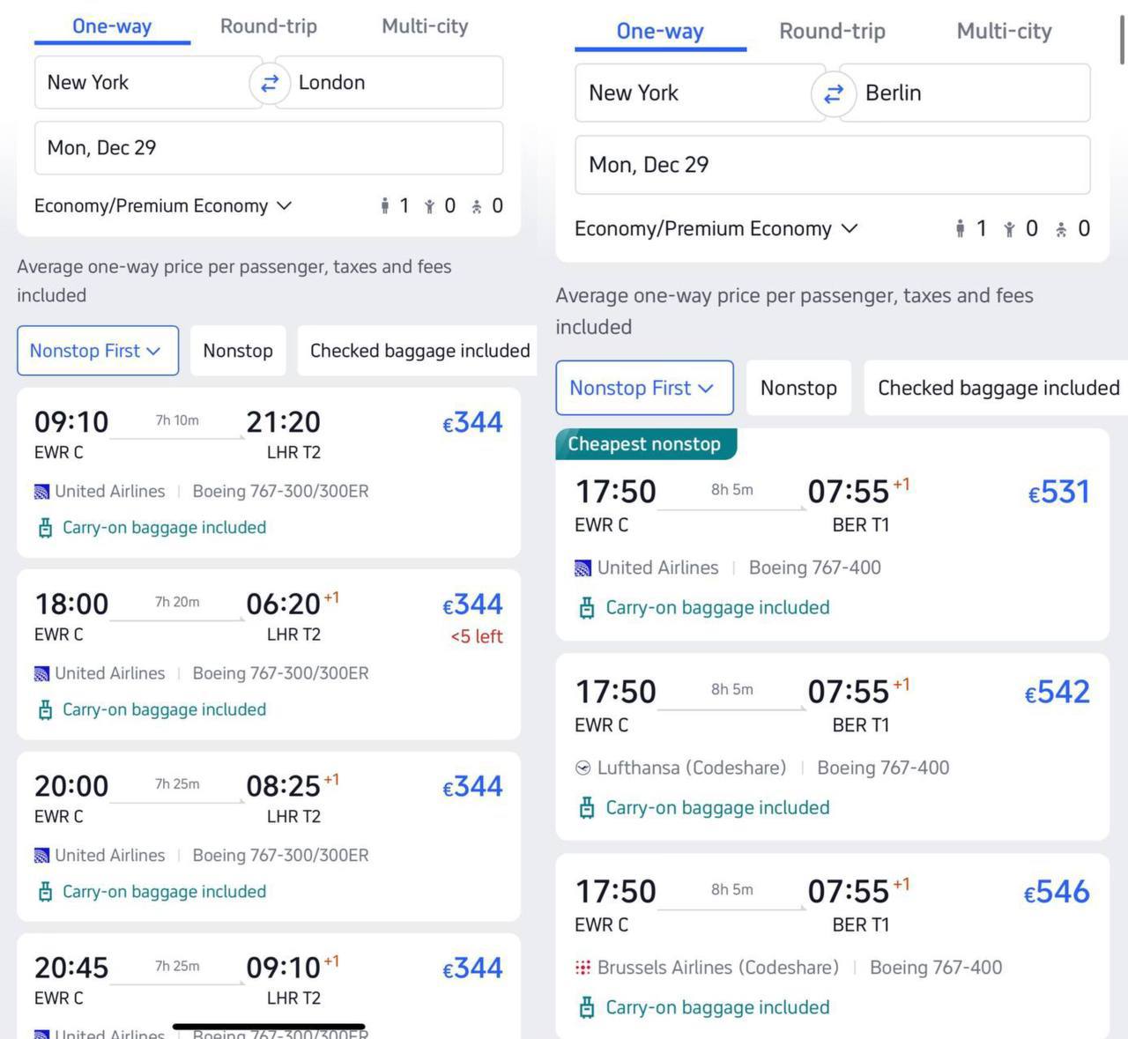The image size is (1128, 1039).
Task: Swap New York and Berlin cities
Action: pyautogui.click(x=833, y=93)
